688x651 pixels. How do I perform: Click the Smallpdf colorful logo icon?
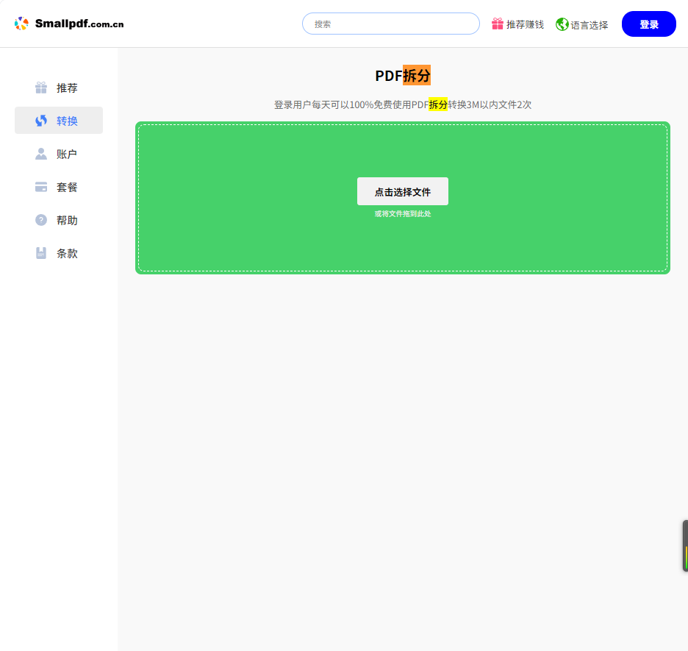tap(21, 24)
